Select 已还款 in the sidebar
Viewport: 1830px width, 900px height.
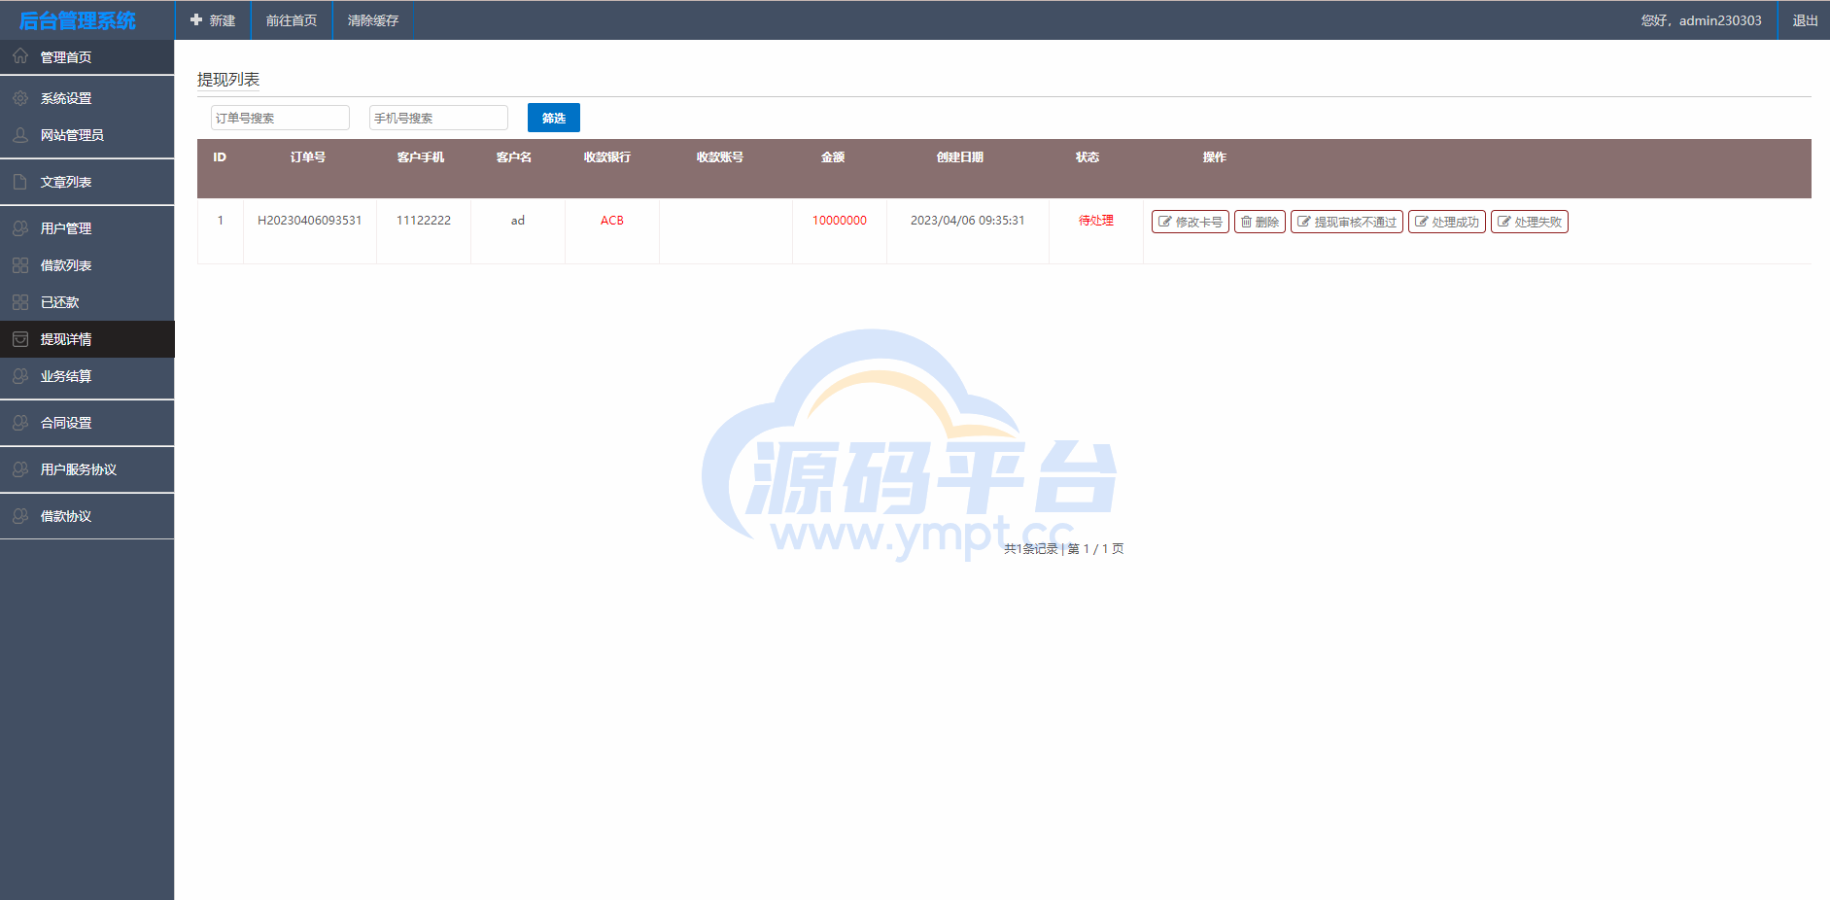(x=87, y=302)
